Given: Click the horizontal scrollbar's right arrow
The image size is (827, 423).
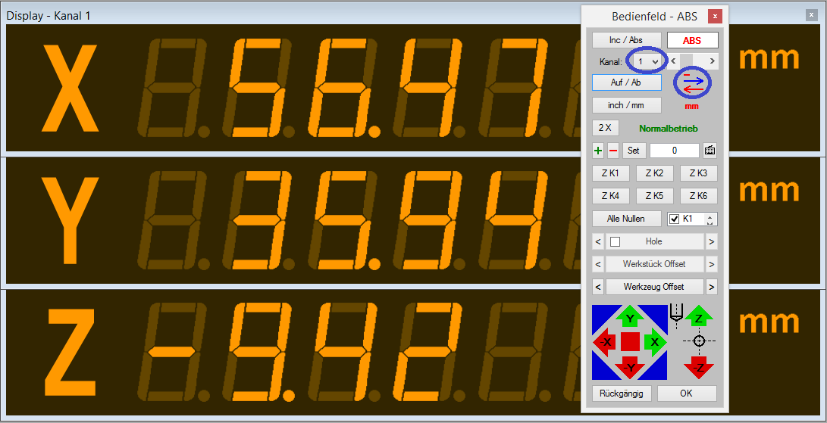Looking at the screenshot, I should pos(712,61).
